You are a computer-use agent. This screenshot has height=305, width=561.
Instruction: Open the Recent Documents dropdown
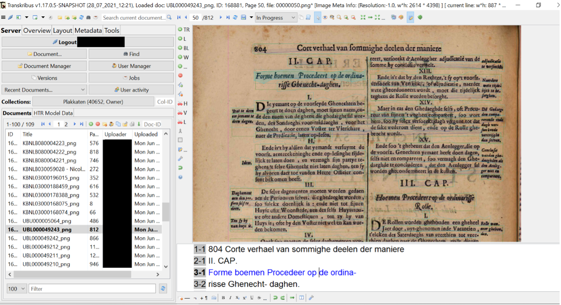pos(43,90)
